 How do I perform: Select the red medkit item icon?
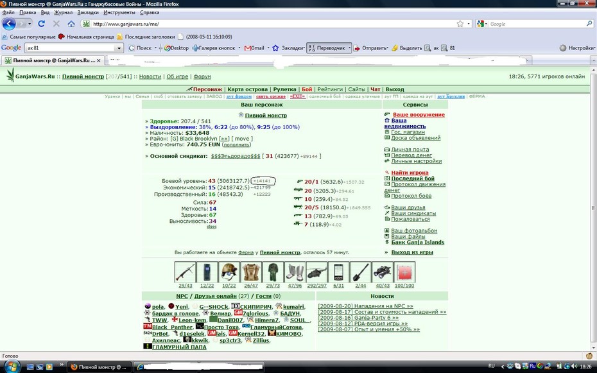pos(404,272)
